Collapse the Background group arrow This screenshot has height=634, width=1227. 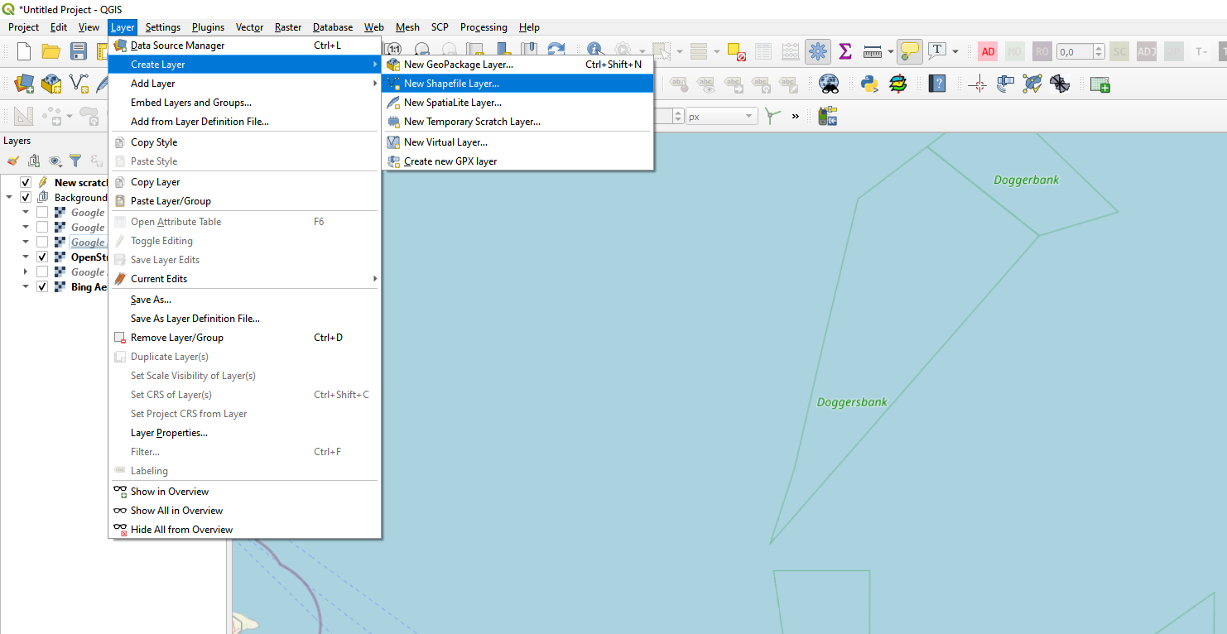click(10, 197)
